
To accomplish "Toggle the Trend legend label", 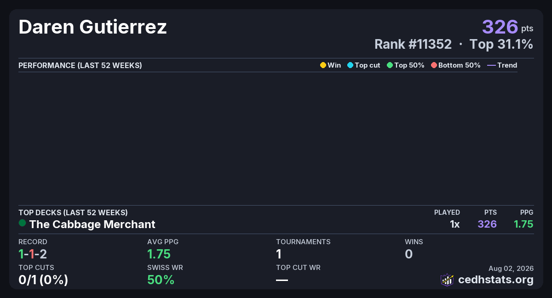I will tap(507, 65).
